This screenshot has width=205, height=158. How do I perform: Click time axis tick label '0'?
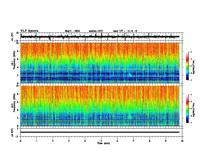coord(20,141)
